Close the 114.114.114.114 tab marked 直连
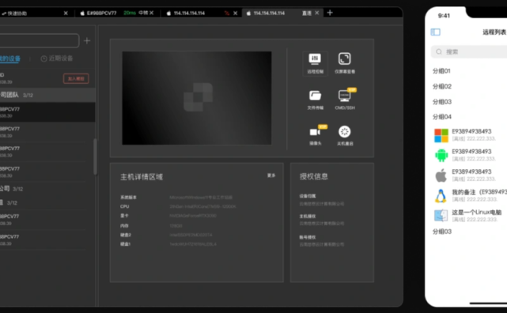Screen dimensions: 507x313 (317, 13)
